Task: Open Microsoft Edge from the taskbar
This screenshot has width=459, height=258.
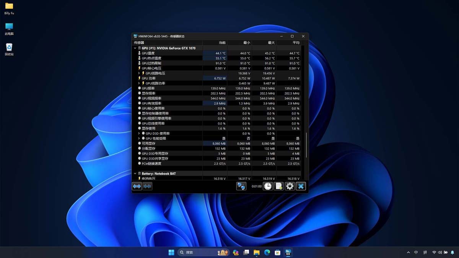Action: 267,253
